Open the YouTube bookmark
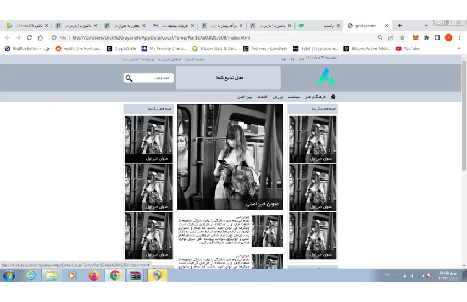This screenshot has height=302, width=467. click(408, 48)
